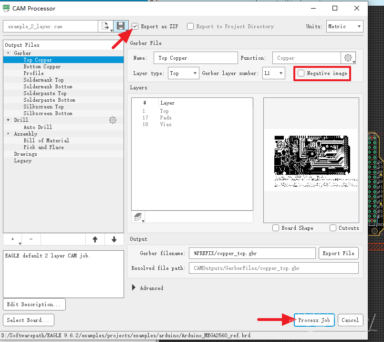This screenshot has height=342, width=384.
Task: Click the Export File button
Action: coord(338,253)
